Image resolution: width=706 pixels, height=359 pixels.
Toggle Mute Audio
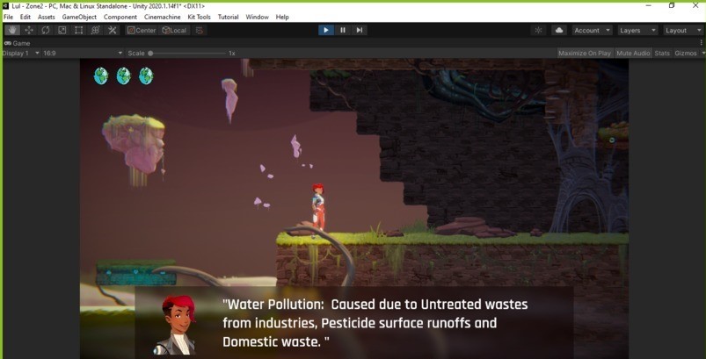[x=633, y=53]
